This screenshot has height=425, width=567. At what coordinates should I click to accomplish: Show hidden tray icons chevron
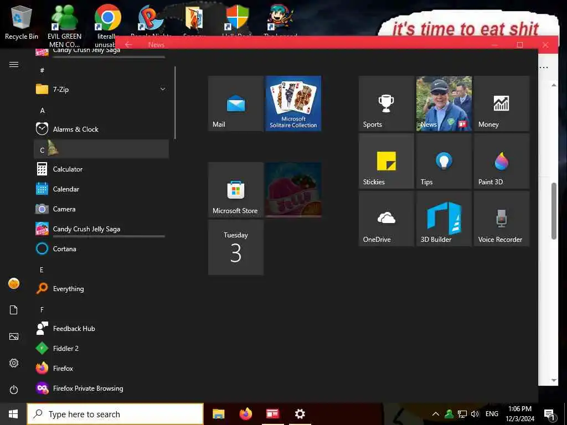tap(436, 414)
